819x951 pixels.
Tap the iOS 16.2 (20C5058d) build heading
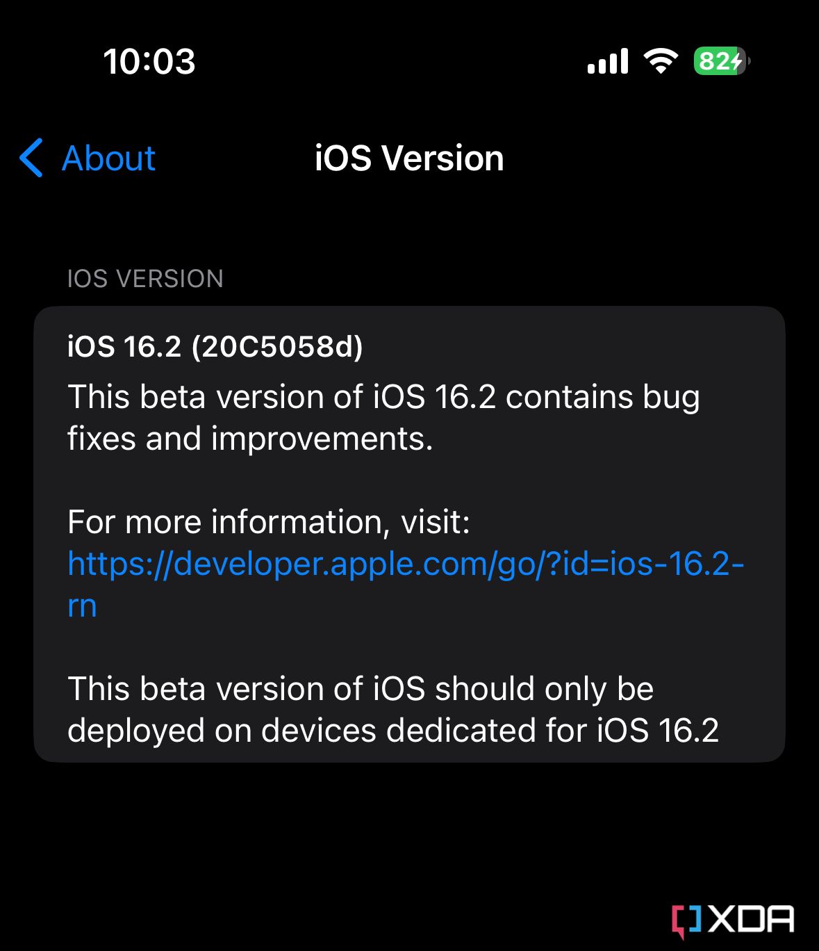tap(215, 346)
